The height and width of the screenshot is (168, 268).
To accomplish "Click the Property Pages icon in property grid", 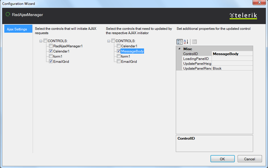I will pos(194,42).
